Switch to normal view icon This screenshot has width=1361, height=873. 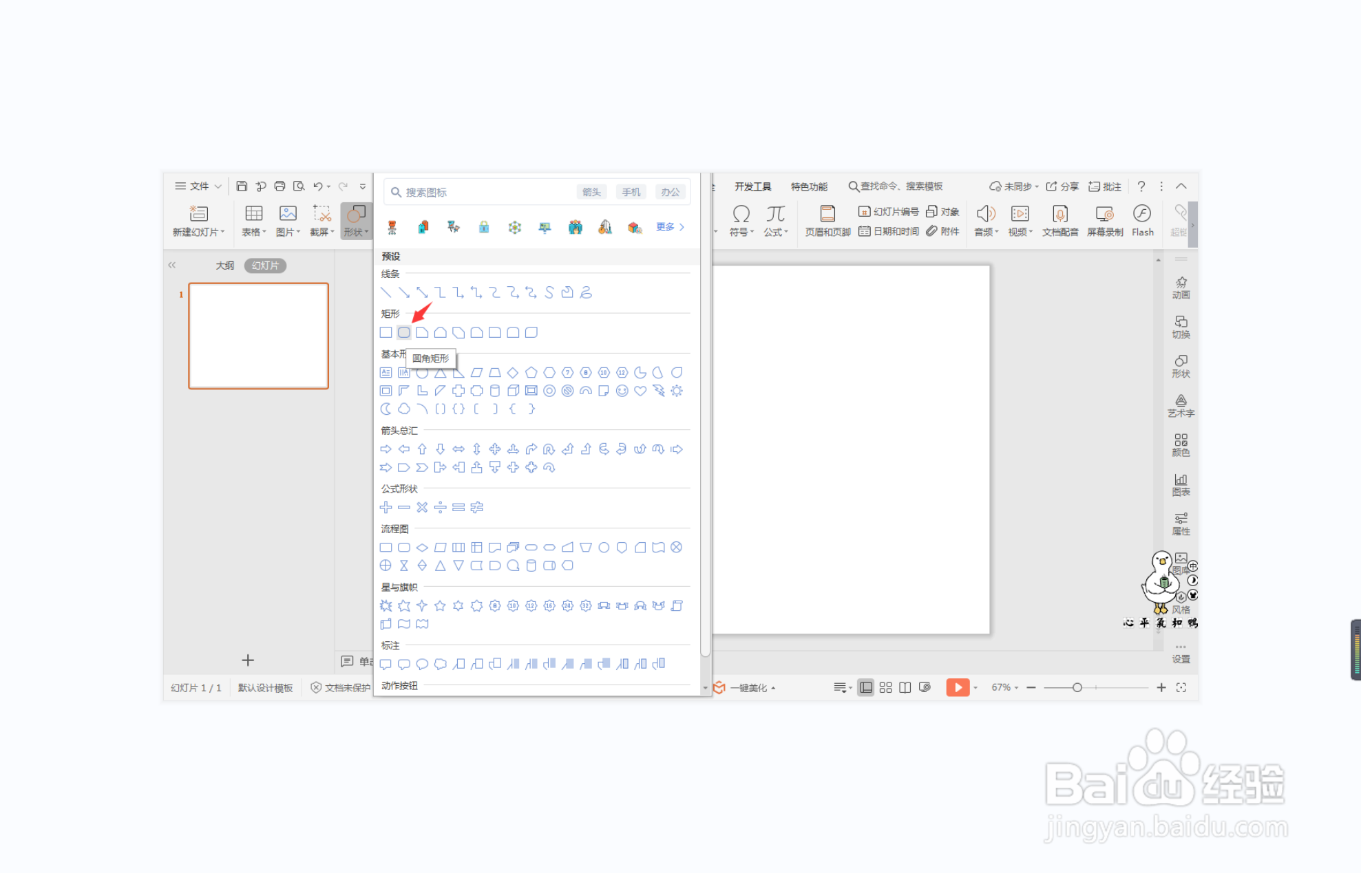(866, 687)
